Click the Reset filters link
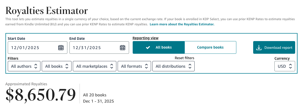Screen dimensions: 298x108 click(184, 58)
